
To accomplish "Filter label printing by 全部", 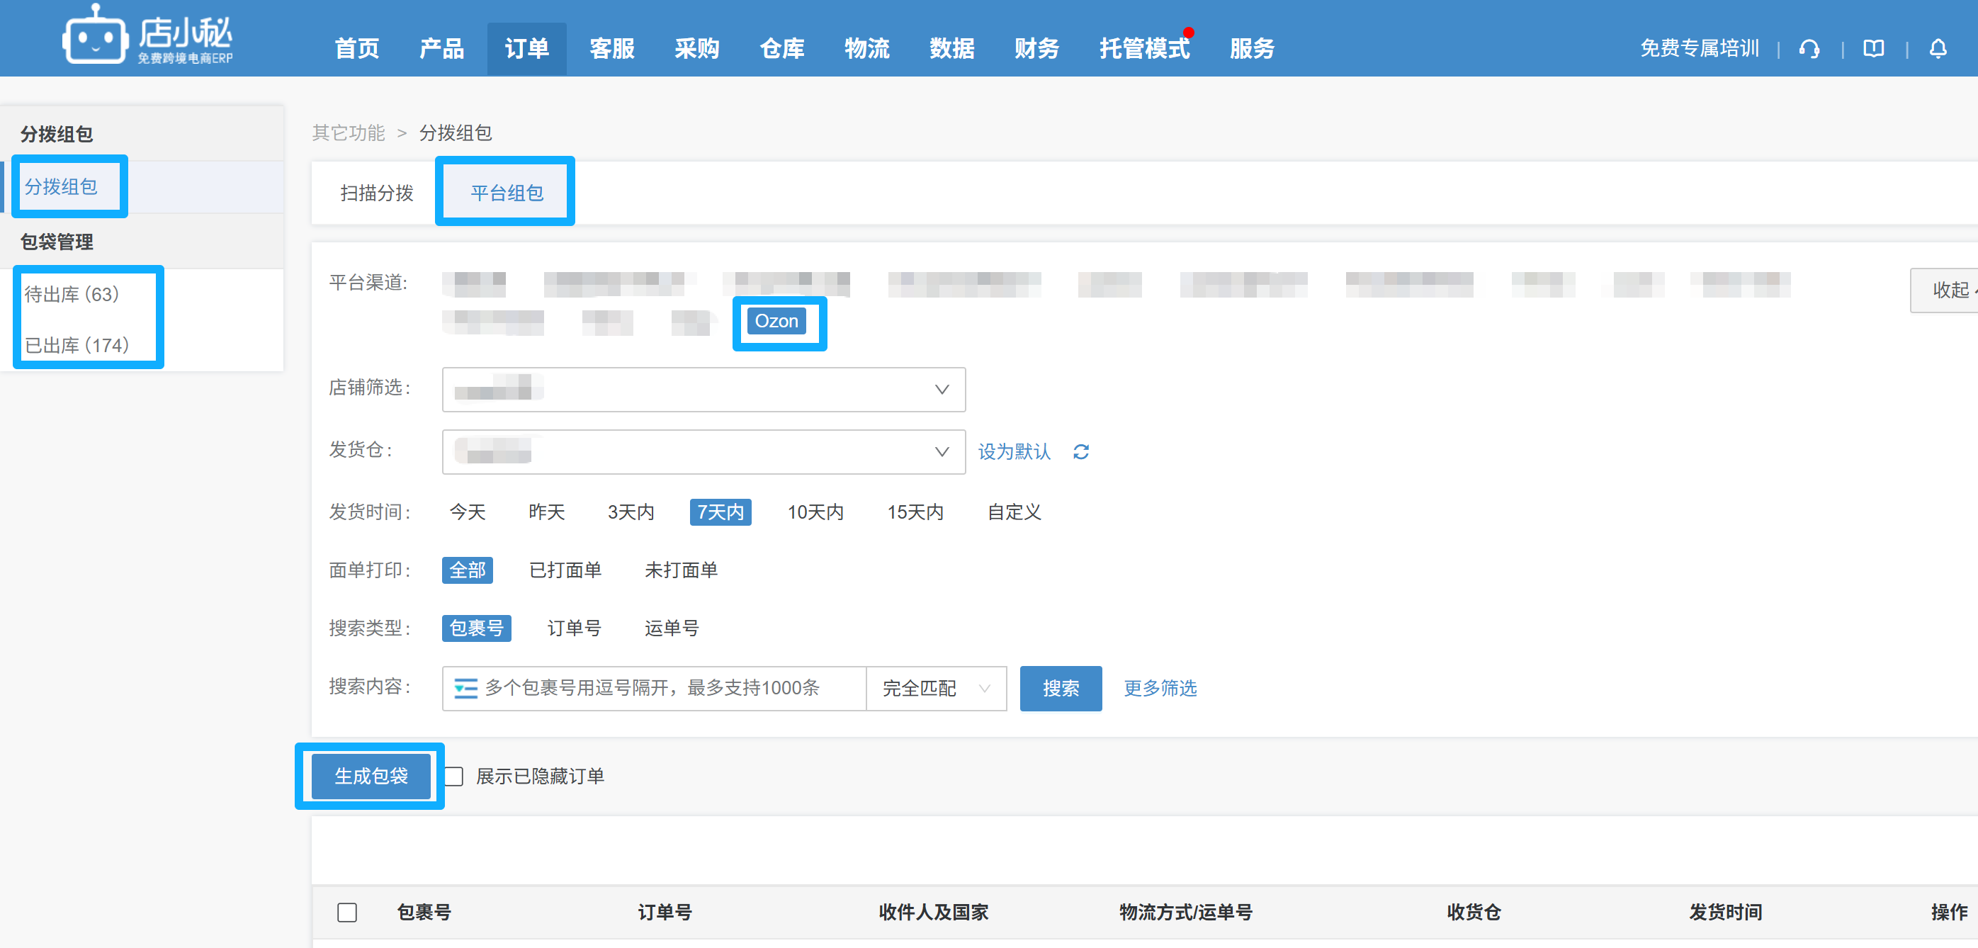I will (x=468, y=571).
